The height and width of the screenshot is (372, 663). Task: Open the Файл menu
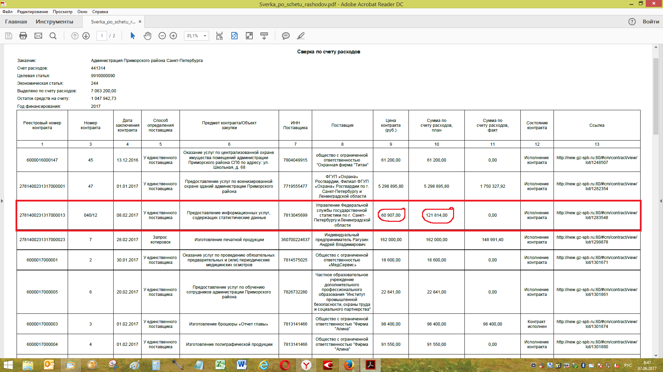point(7,12)
